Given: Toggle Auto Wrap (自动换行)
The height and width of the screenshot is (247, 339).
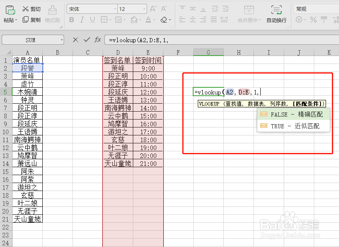Looking at the screenshot, I should coord(276,14).
